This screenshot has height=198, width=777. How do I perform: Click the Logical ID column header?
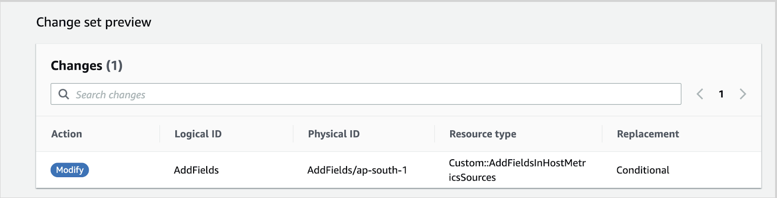[198, 134]
